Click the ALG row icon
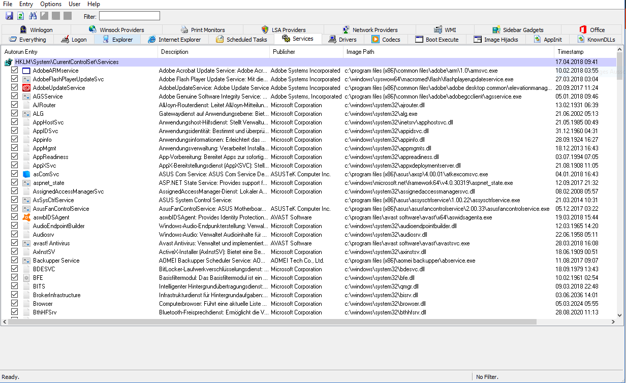The height and width of the screenshot is (383, 626). pos(26,114)
